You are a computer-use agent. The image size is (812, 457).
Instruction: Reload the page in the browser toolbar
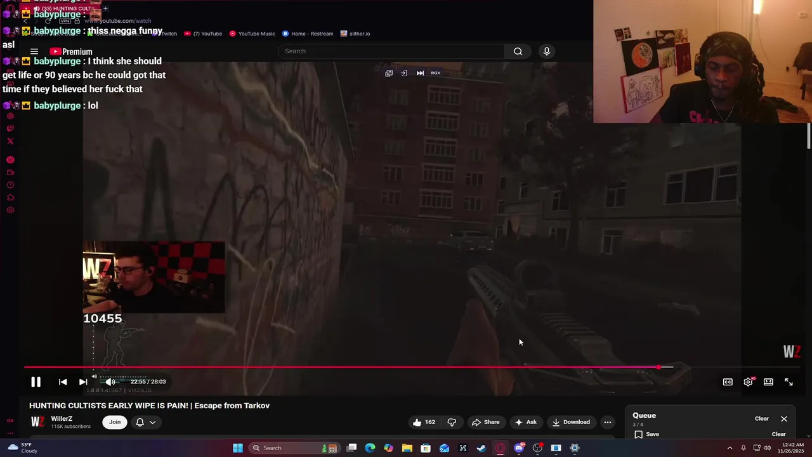tap(48, 21)
